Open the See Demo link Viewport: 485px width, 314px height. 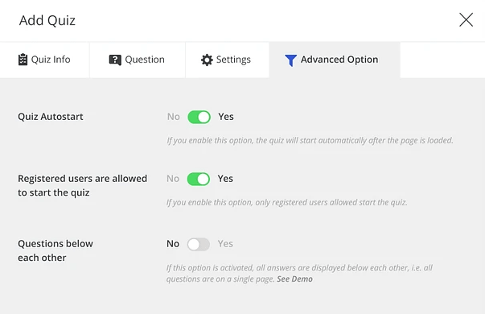coord(294,279)
